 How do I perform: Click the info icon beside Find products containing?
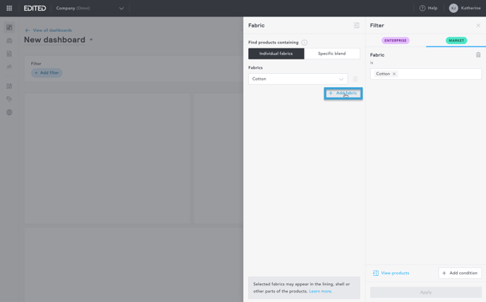click(x=305, y=43)
